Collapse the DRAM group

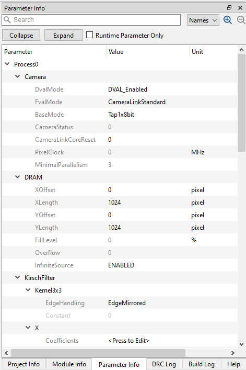(x=18, y=177)
